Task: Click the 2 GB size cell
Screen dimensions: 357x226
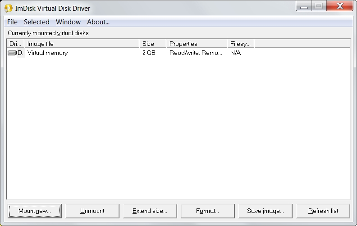Action: pyautogui.click(x=149, y=53)
